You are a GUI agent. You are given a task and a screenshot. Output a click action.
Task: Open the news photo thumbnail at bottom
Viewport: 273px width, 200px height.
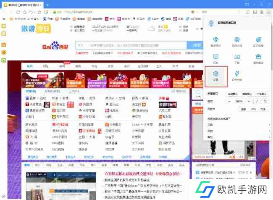pyautogui.click(x=61, y=186)
